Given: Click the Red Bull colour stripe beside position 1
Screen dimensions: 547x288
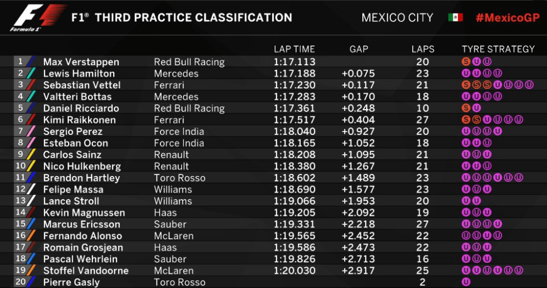Looking at the screenshot, I should pyautogui.click(x=31, y=61).
